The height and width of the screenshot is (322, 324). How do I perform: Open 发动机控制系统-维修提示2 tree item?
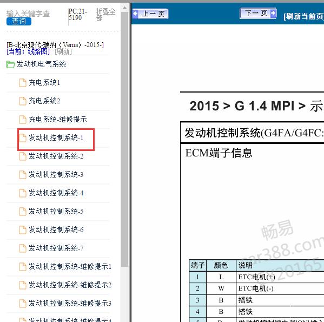pyautogui.click(x=70, y=285)
